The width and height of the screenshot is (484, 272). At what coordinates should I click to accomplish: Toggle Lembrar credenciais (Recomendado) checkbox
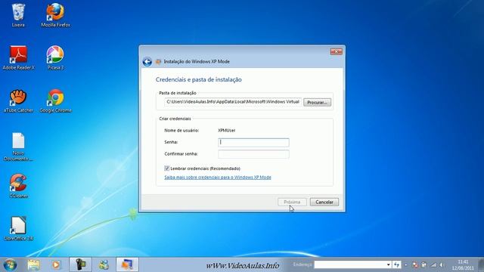(x=167, y=168)
